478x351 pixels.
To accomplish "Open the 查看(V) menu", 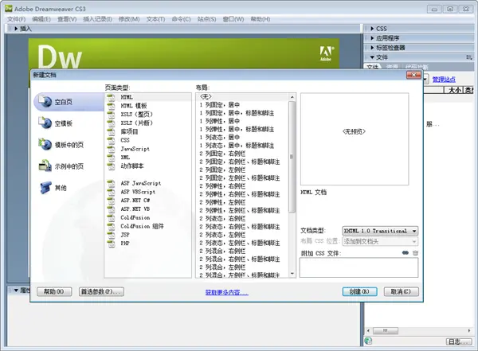I will [x=67, y=19].
